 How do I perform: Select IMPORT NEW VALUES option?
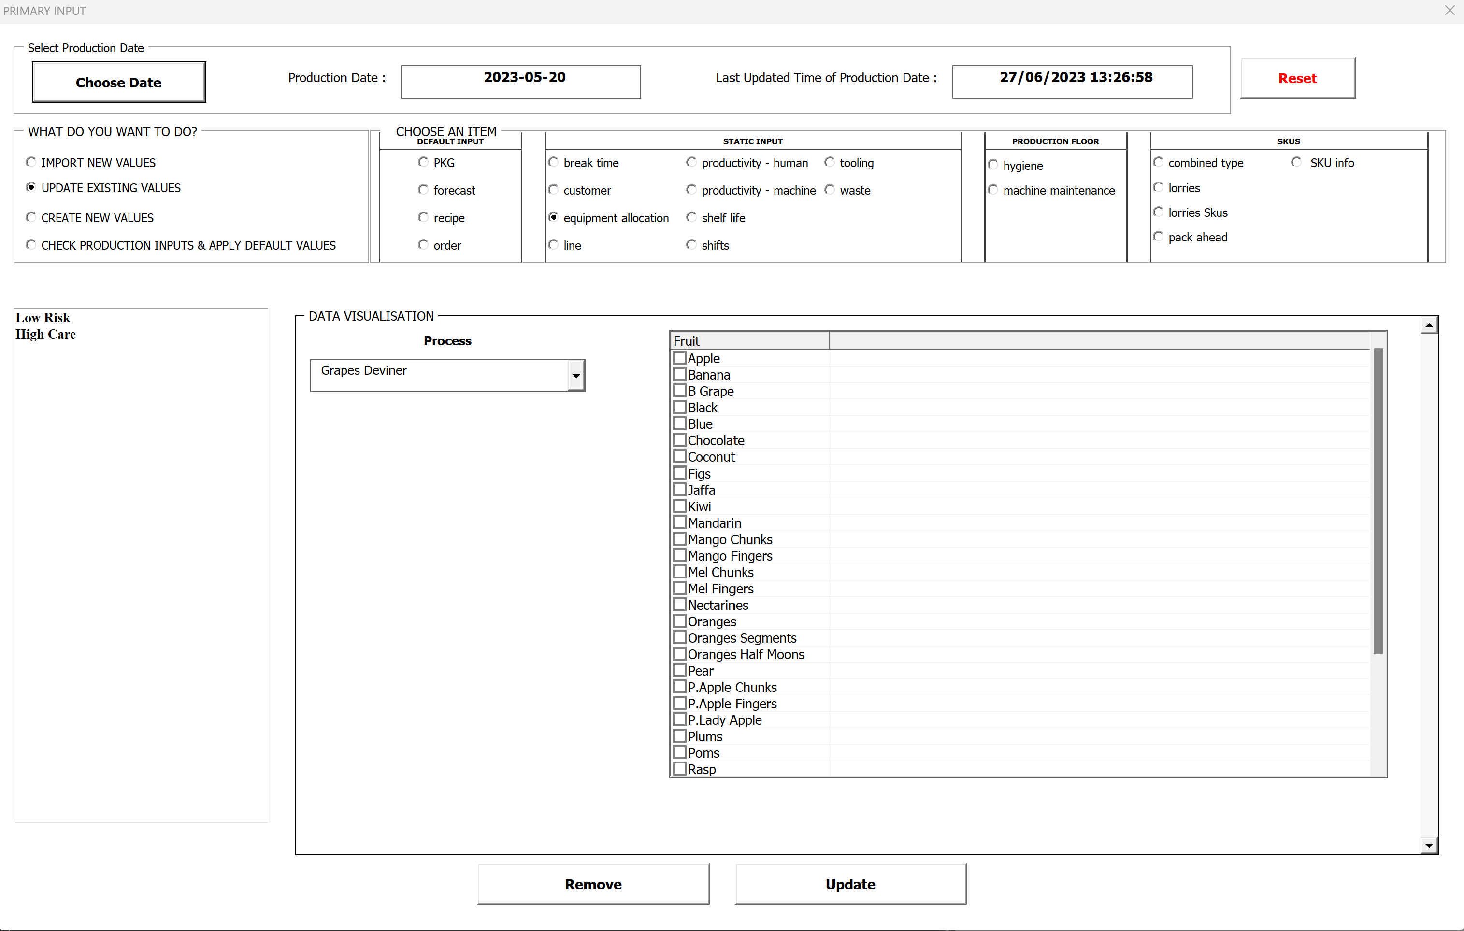pyautogui.click(x=31, y=162)
